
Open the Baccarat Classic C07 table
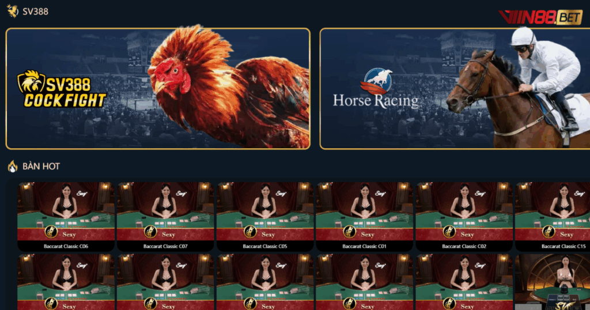165,217
